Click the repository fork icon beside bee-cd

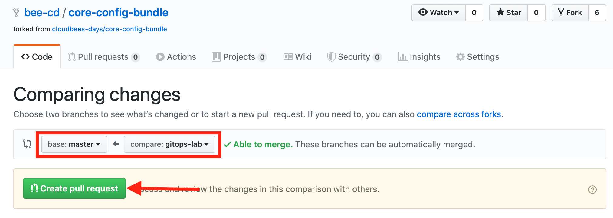tap(16, 13)
